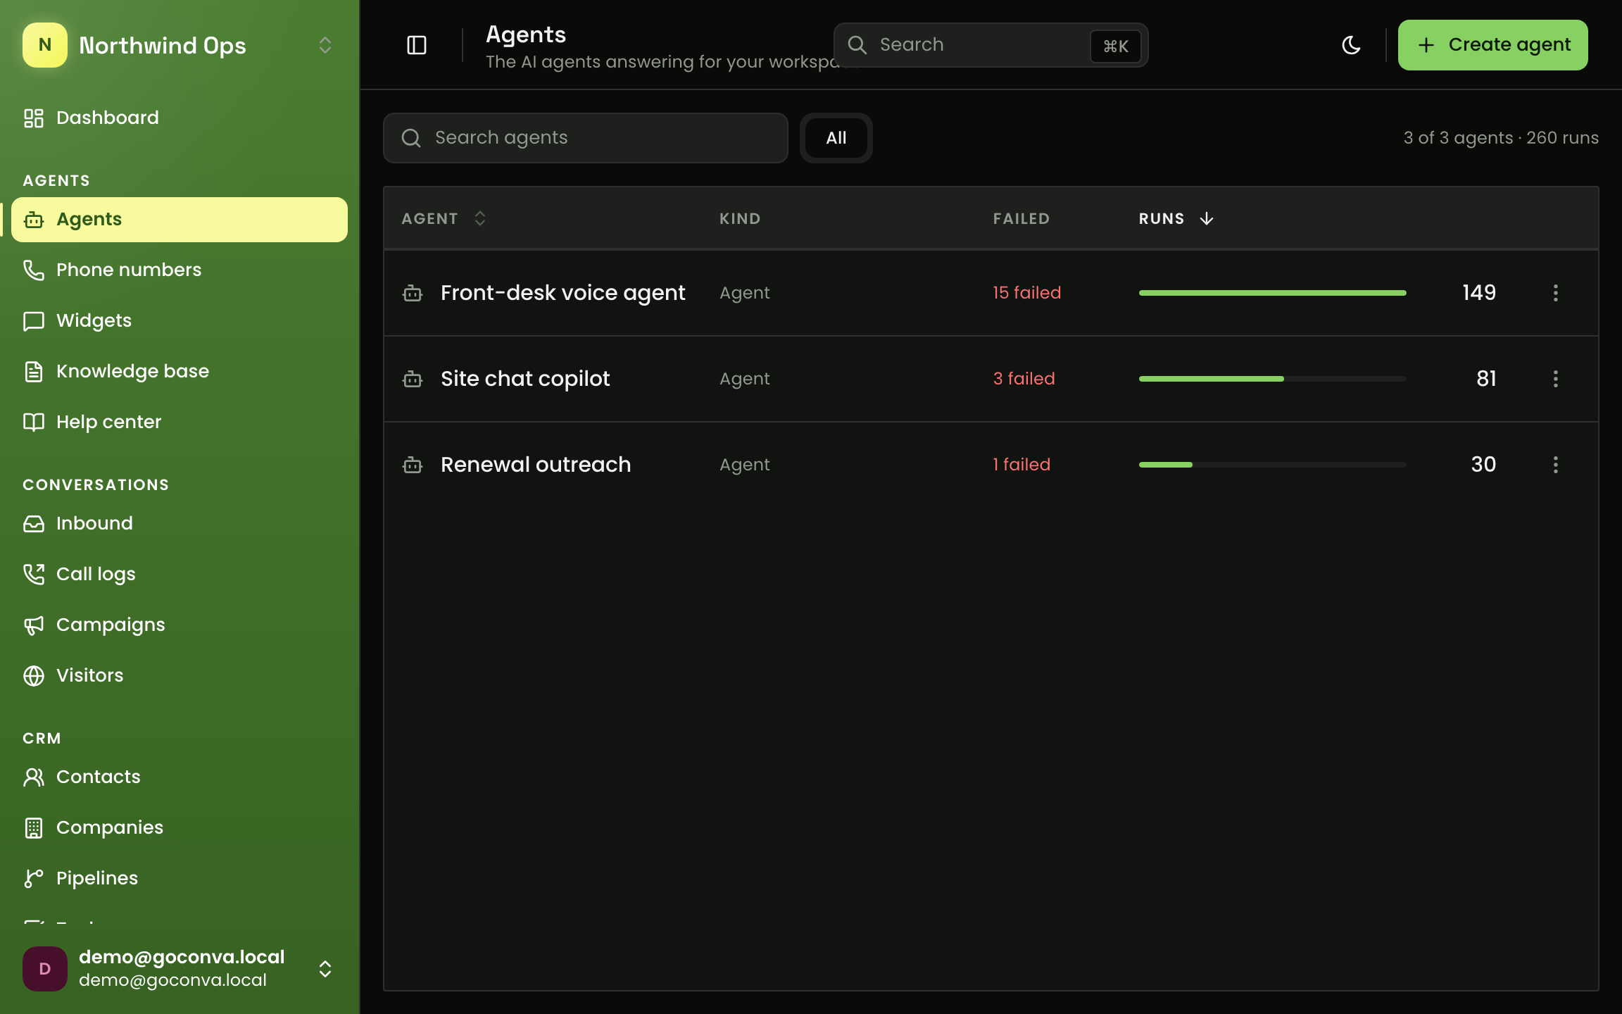Click the Site chat copilot robot icon
This screenshot has width=1622, height=1014.
(413, 379)
